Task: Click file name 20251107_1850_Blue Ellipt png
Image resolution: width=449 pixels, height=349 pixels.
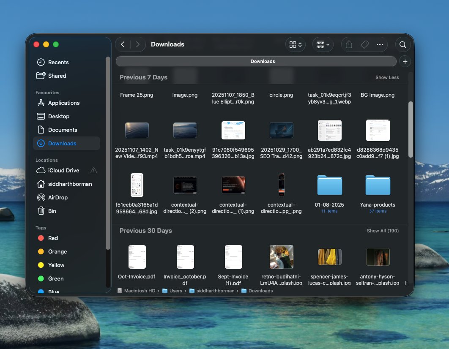Action: (233, 98)
